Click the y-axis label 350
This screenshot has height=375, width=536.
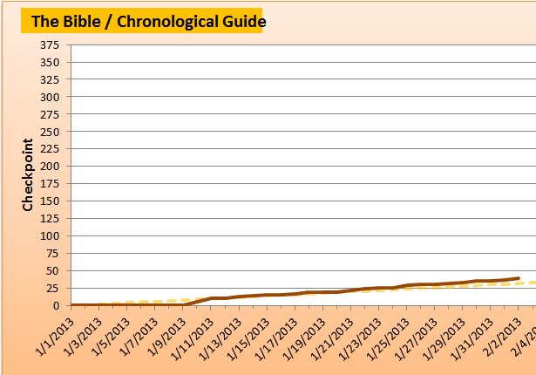pyautogui.click(x=50, y=62)
